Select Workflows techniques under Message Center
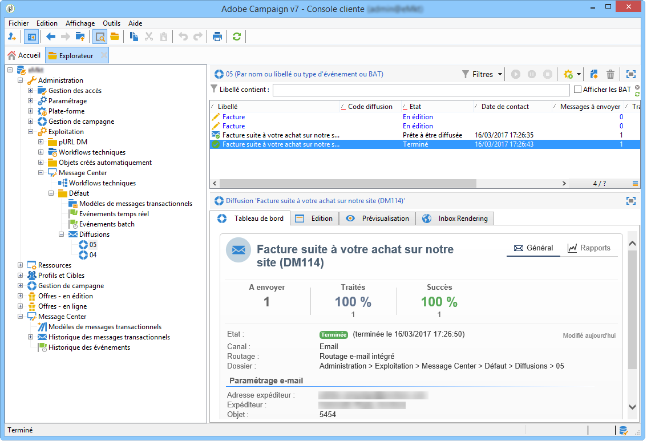 [x=102, y=183]
